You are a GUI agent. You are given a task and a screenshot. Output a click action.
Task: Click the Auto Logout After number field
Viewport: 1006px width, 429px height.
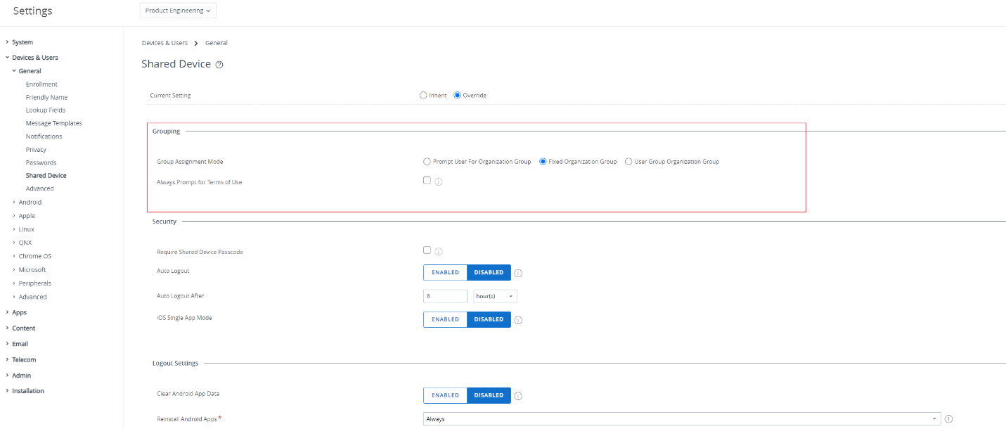coord(445,296)
